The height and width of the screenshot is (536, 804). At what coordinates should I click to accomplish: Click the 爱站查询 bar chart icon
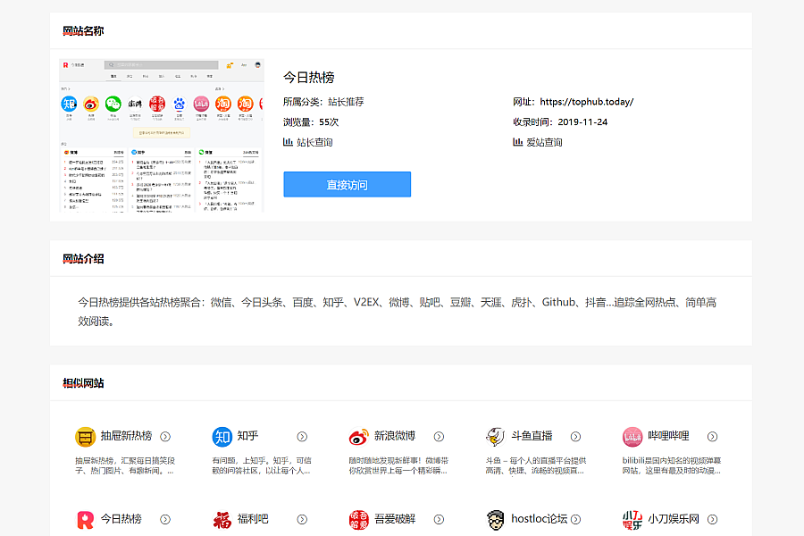tap(517, 142)
